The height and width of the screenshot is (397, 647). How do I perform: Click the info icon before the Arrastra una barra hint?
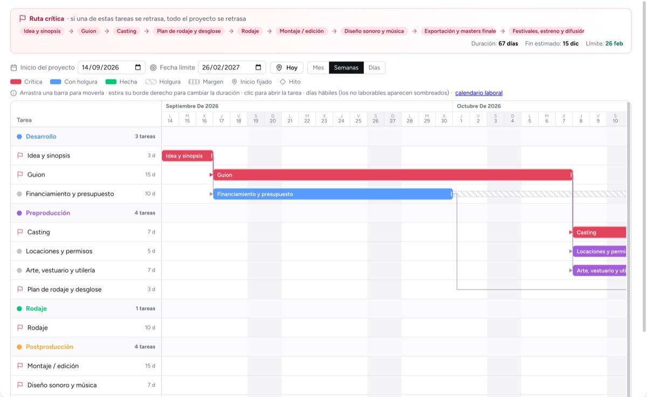13,93
